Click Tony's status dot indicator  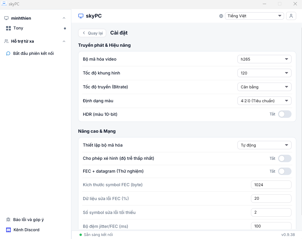pyautogui.click(x=65, y=28)
